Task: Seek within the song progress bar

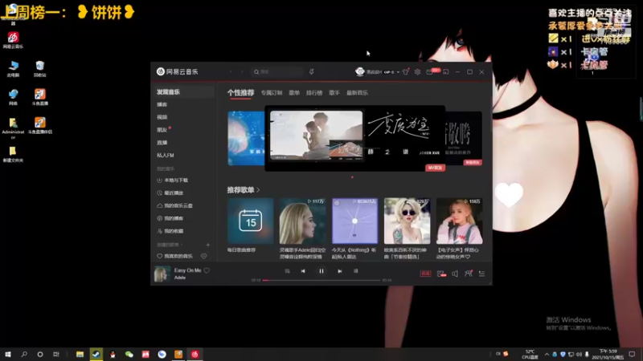Action: click(322, 280)
